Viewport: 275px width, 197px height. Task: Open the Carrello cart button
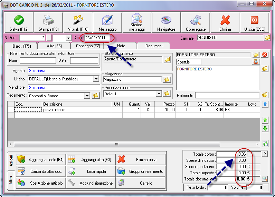141,183
